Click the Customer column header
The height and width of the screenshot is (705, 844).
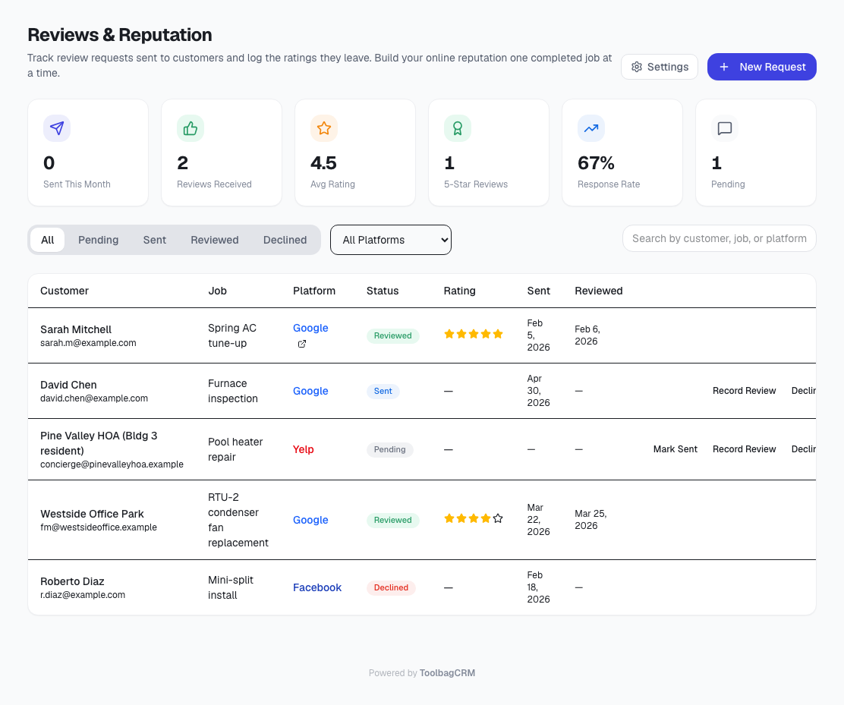pos(64,291)
